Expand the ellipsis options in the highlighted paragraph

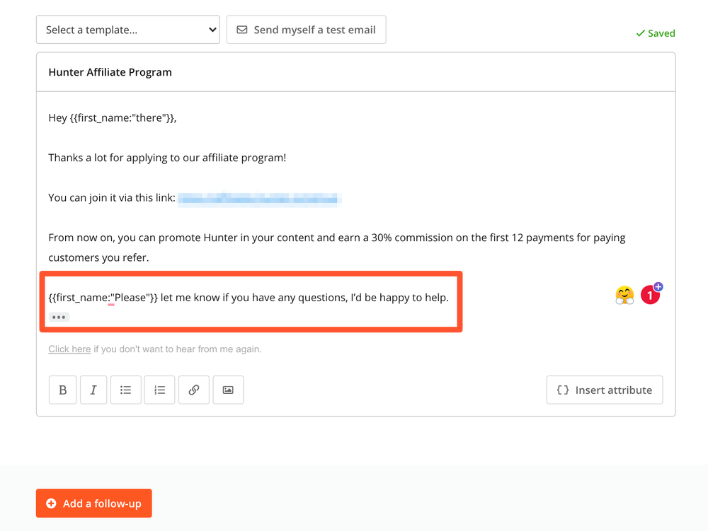(x=59, y=317)
